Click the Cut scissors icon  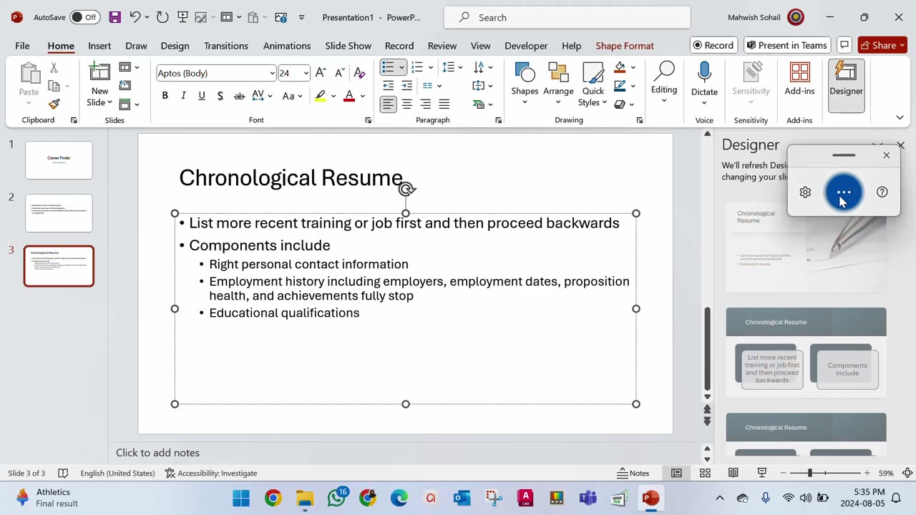point(54,68)
